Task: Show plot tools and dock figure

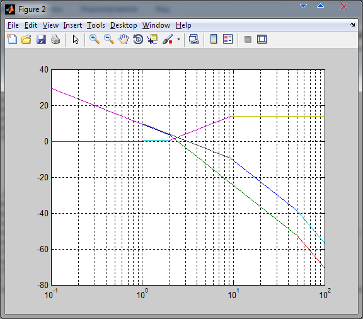Action: tap(262, 39)
